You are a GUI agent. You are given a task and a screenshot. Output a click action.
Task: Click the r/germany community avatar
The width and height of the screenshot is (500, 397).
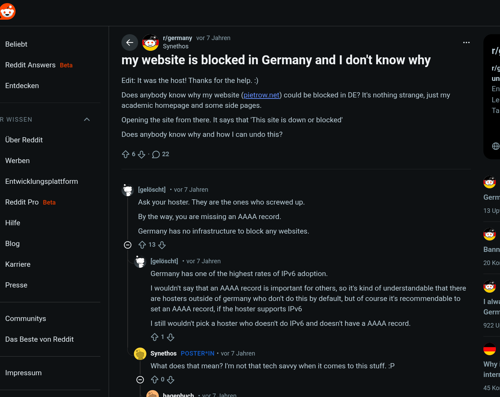(x=151, y=42)
